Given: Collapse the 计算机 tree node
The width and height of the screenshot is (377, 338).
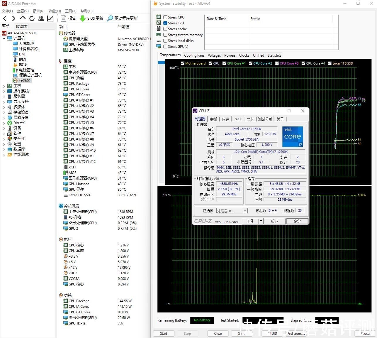Looking at the screenshot, I should (4, 38).
